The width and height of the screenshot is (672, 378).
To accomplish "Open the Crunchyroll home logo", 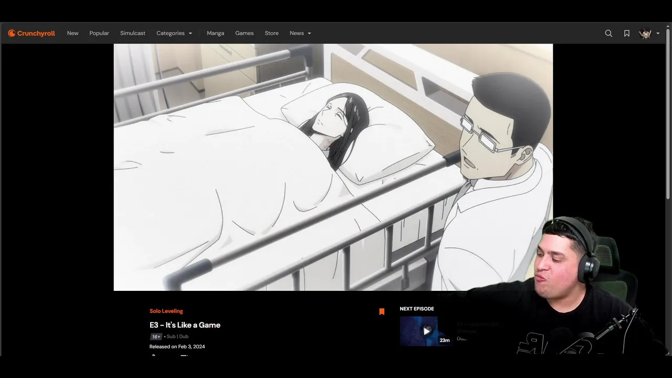I will pos(31,33).
